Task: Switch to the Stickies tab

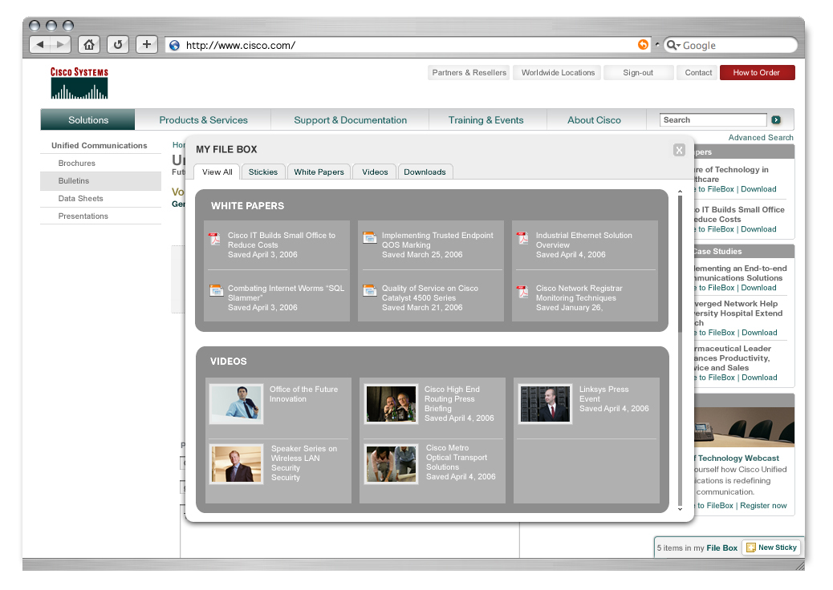Action: 263,172
